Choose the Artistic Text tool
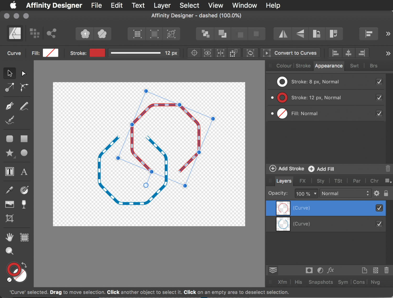Screen dimensions: 393x298 point(24,172)
